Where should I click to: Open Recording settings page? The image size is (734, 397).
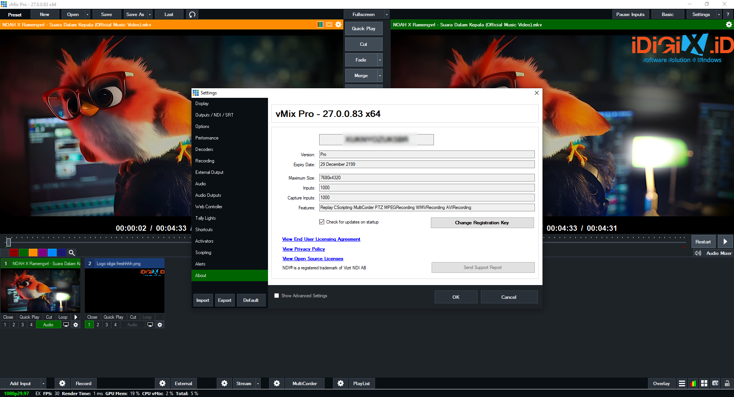pos(229,161)
